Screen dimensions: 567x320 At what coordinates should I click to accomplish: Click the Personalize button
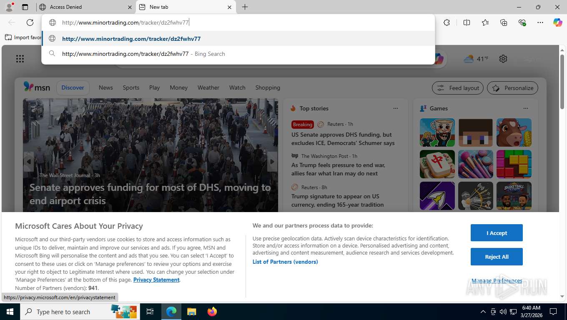coord(512,88)
